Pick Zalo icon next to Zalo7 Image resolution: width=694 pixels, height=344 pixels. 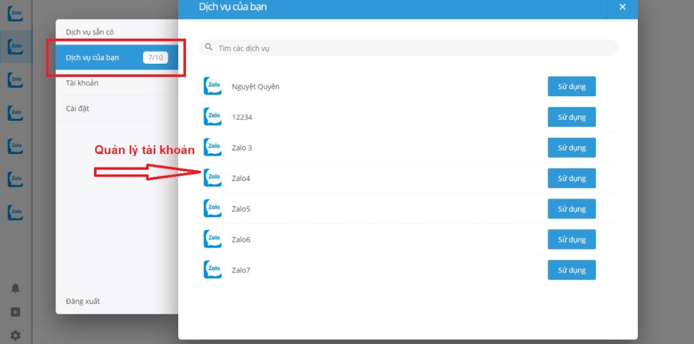point(213,270)
